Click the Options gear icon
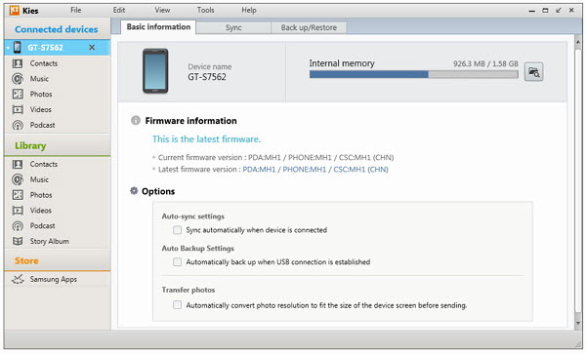 [134, 191]
